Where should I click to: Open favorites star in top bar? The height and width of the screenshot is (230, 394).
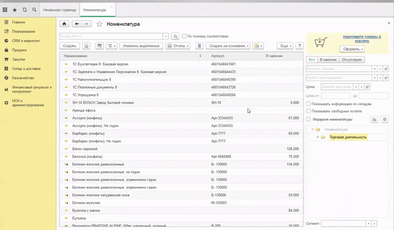[x=15, y=10]
